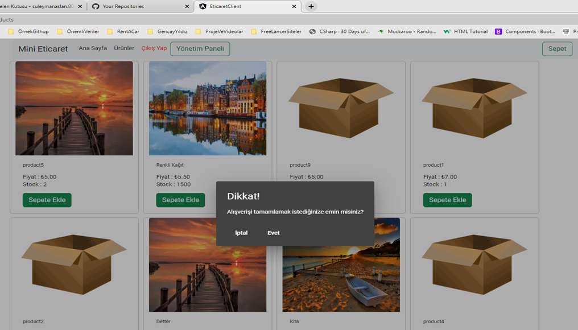This screenshot has width=578, height=330.
Task: Select the Defter name text
Action: pyautogui.click(x=163, y=321)
